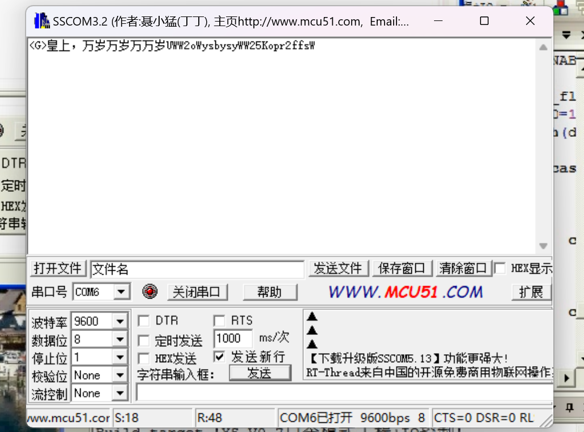Click the 1000 ms interval field
Image resolution: width=584 pixels, height=432 pixels.
[x=233, y=338]
